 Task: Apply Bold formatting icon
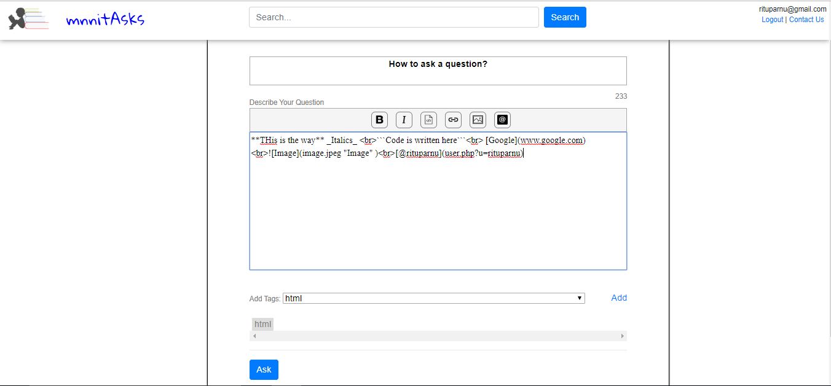point(379,120)
